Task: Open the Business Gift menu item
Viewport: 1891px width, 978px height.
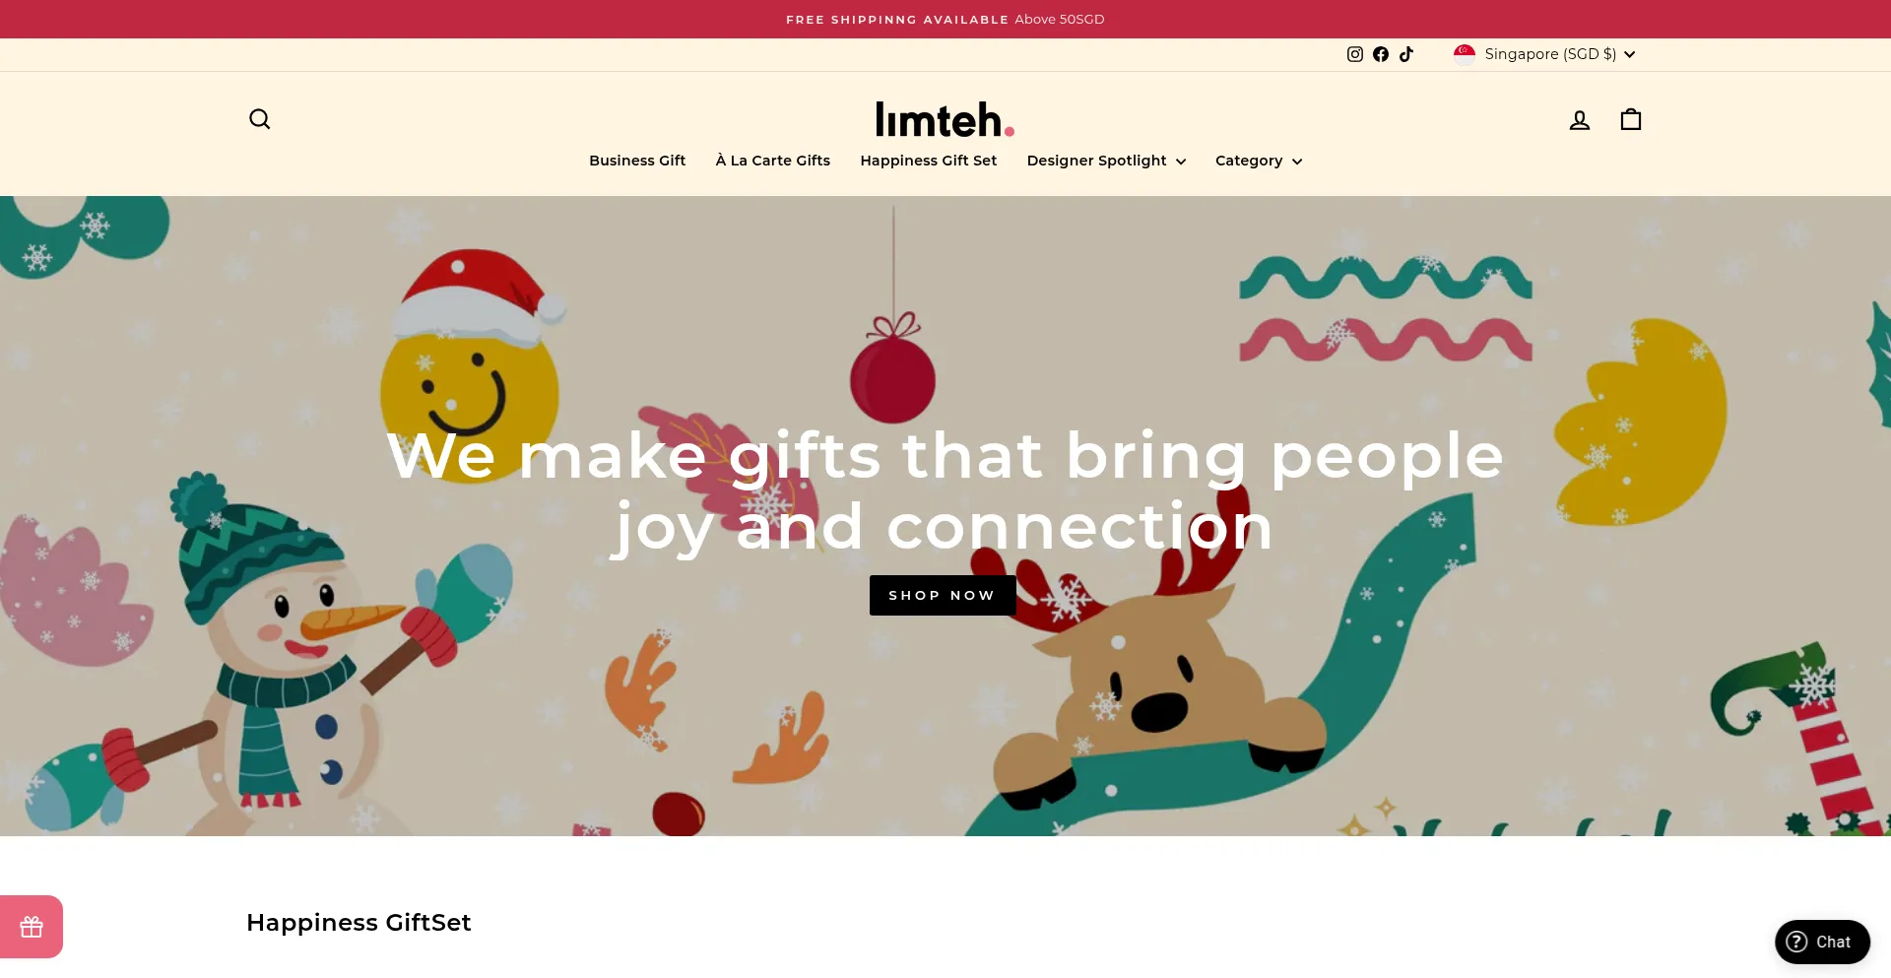Action: (x=637, y=161)
